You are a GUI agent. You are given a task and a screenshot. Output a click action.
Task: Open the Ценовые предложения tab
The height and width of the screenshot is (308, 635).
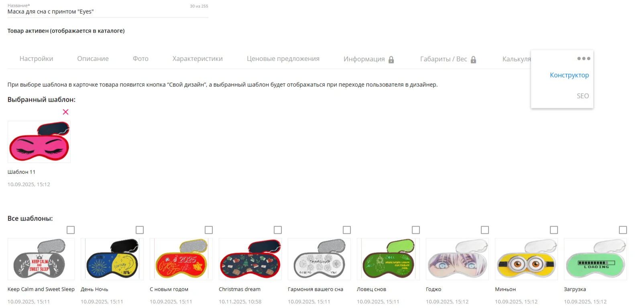tap(283, 59)
